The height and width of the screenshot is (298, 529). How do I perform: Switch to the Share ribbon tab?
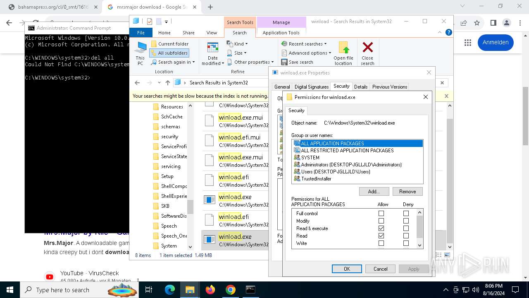(x=188, y=33)
